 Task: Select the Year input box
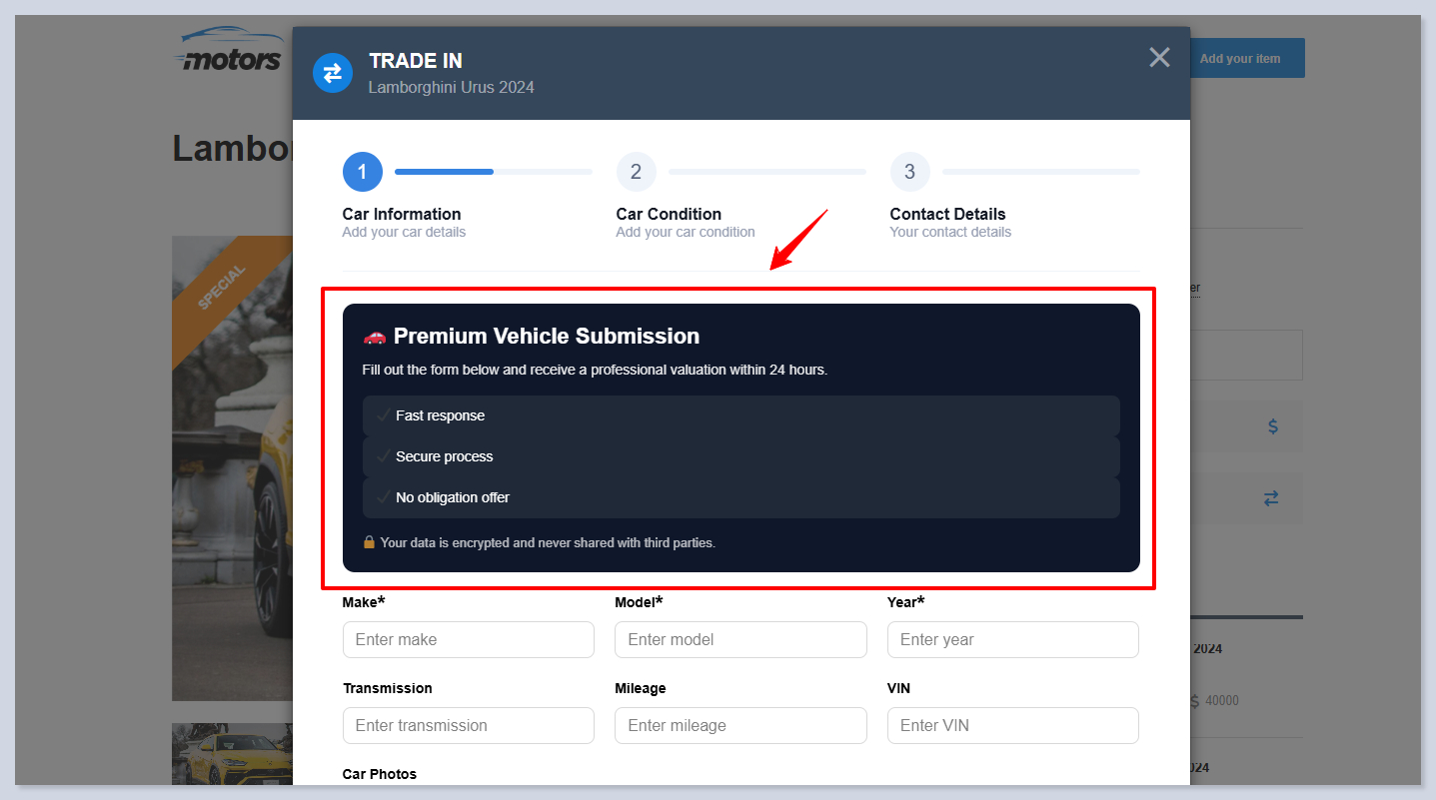point(1012,639)
